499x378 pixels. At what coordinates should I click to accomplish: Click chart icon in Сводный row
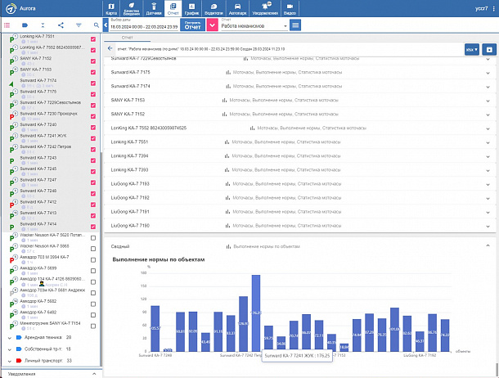[x=228, y=246]
